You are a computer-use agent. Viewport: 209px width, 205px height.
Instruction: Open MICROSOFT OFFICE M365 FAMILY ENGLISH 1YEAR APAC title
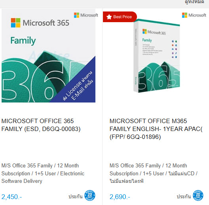156,129
